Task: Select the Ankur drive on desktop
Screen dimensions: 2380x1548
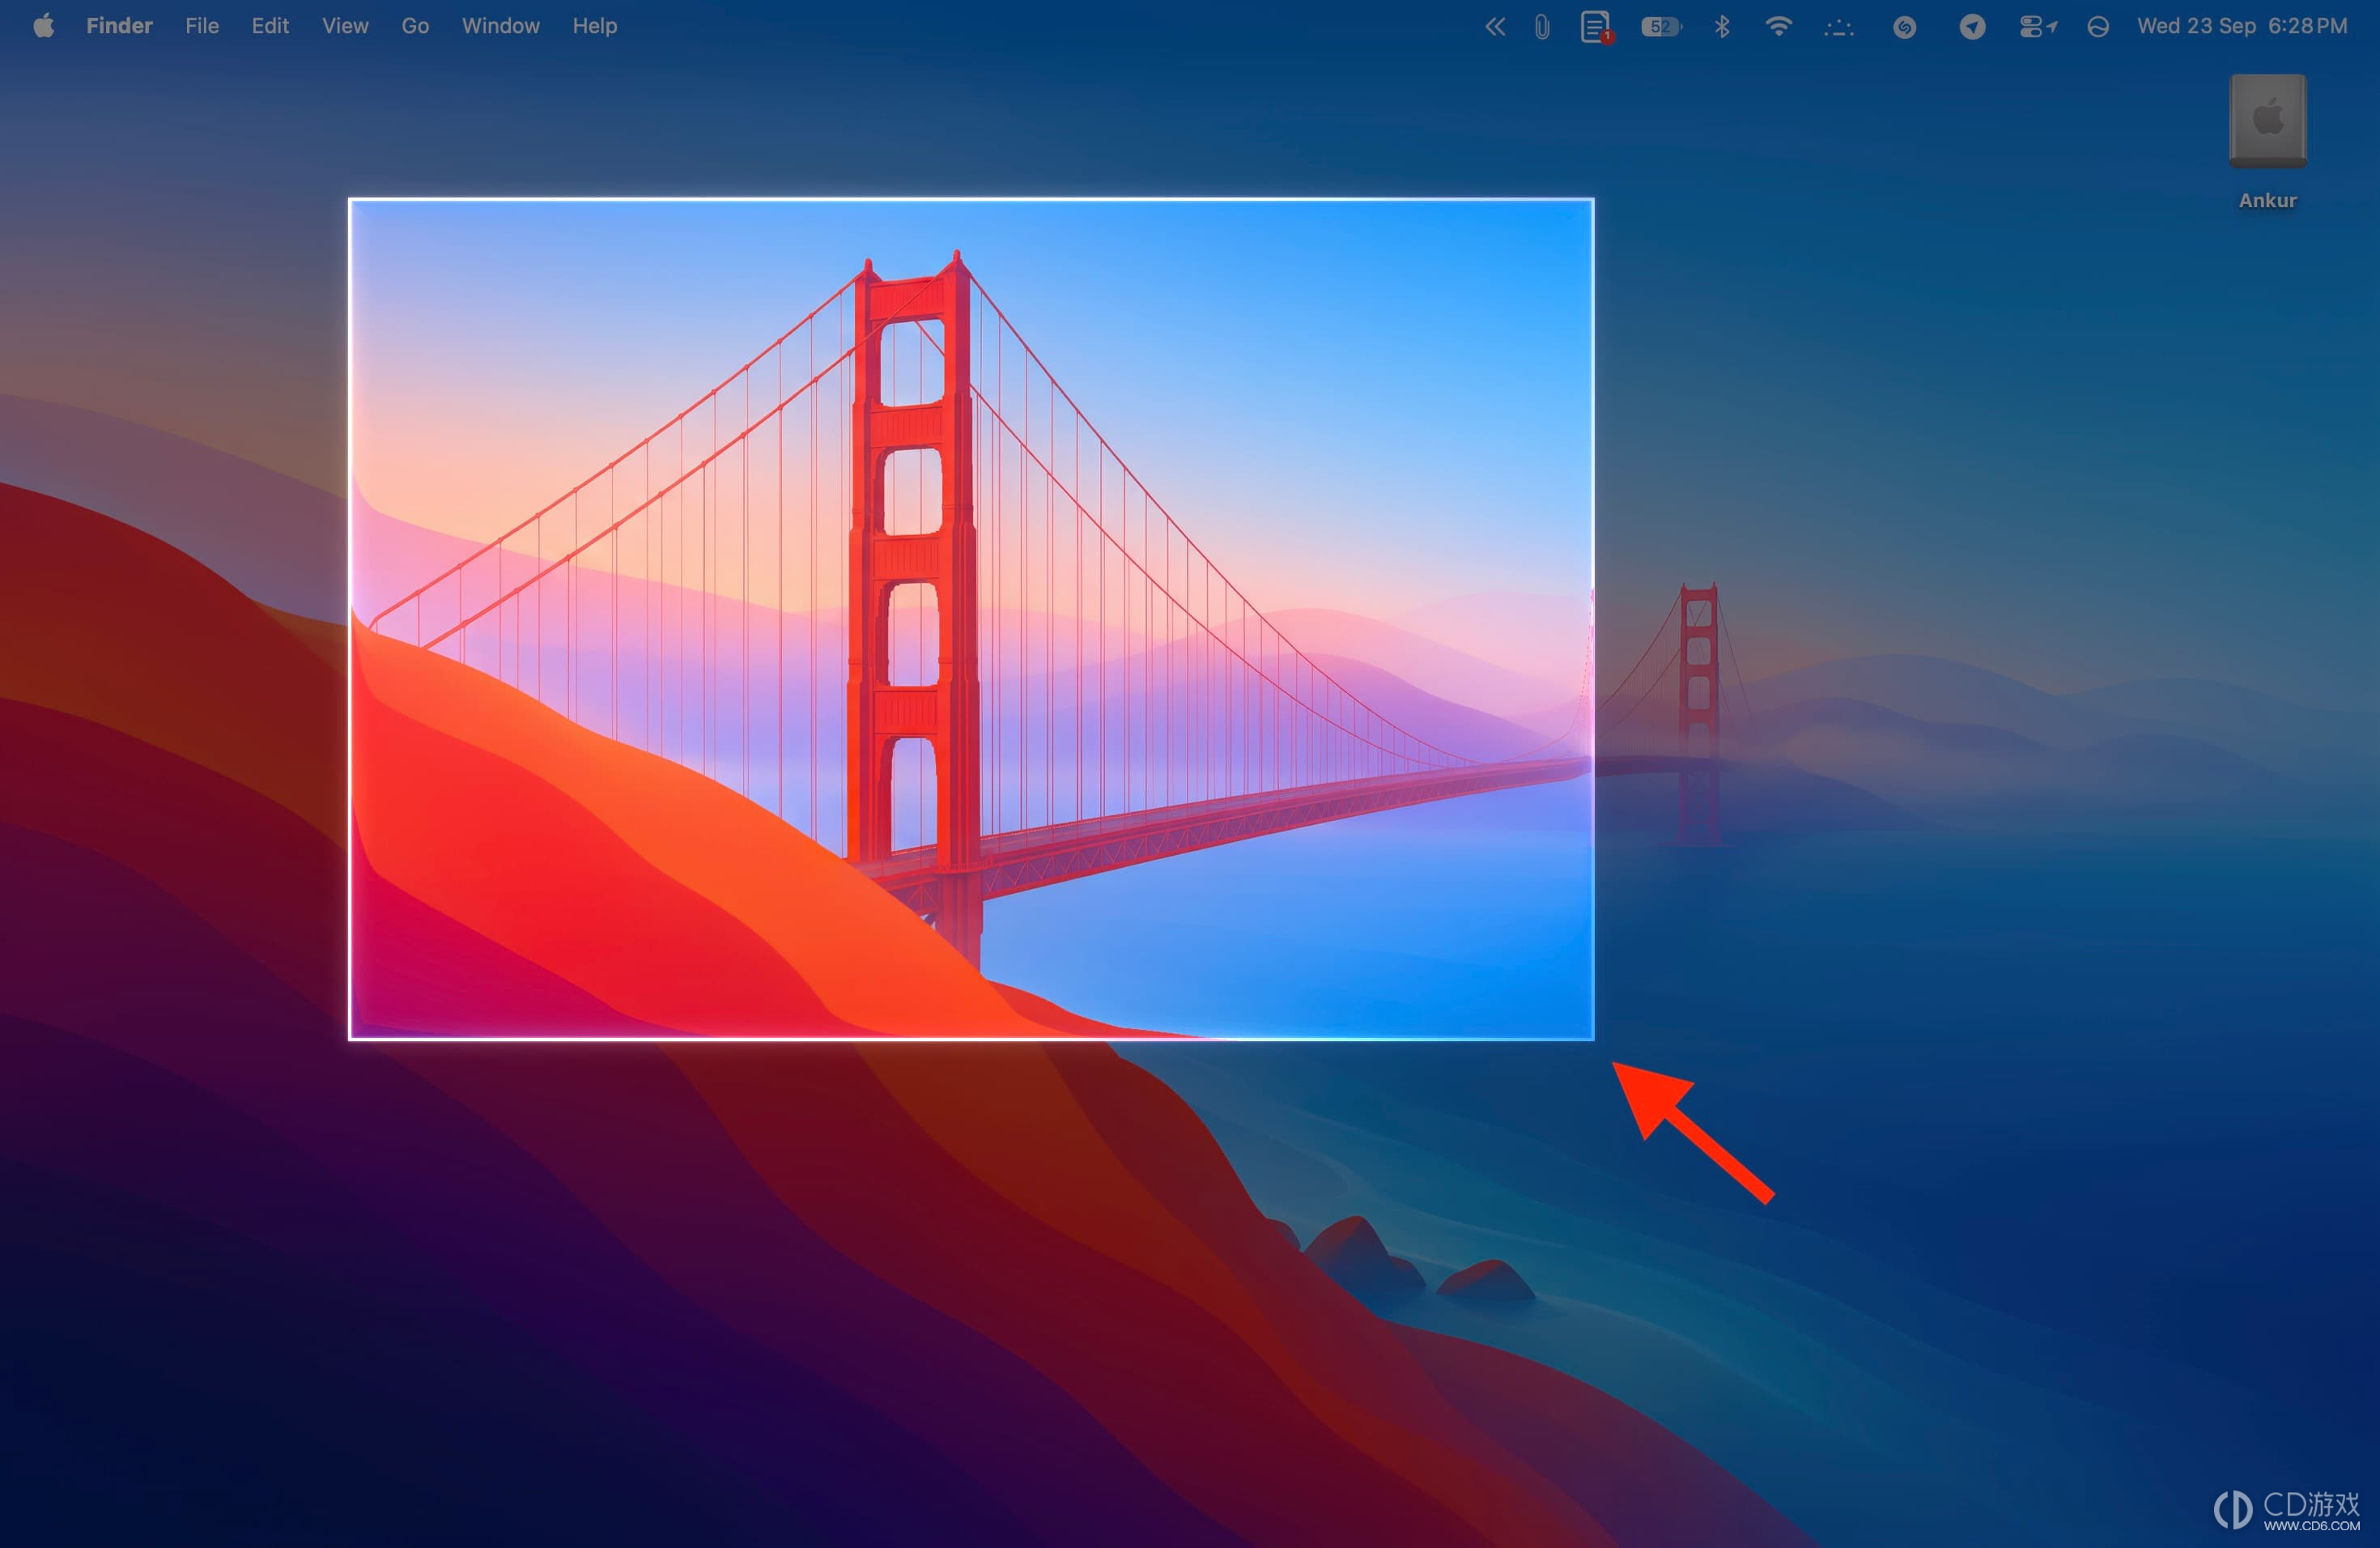Action: click(x=2267, y=142)
